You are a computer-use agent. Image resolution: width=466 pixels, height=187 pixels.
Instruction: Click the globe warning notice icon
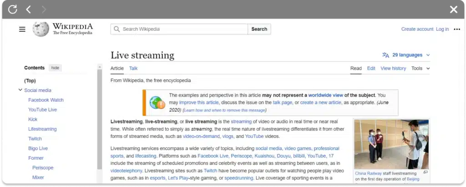(157, 103)
